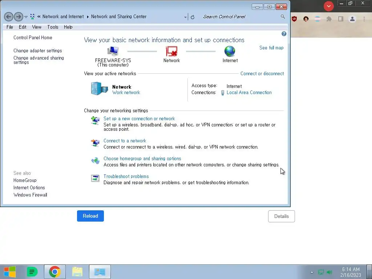Open the Help menu
372x279 pixels.
pos(68,27)
